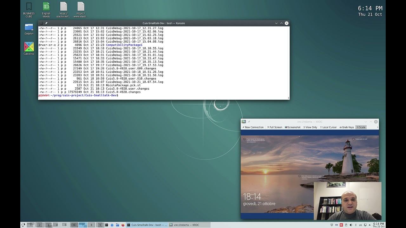Click the Konsole terminal icon in title bar
Image resolution: width=406 pixels, height=228 pixels.
click(41, 23)
